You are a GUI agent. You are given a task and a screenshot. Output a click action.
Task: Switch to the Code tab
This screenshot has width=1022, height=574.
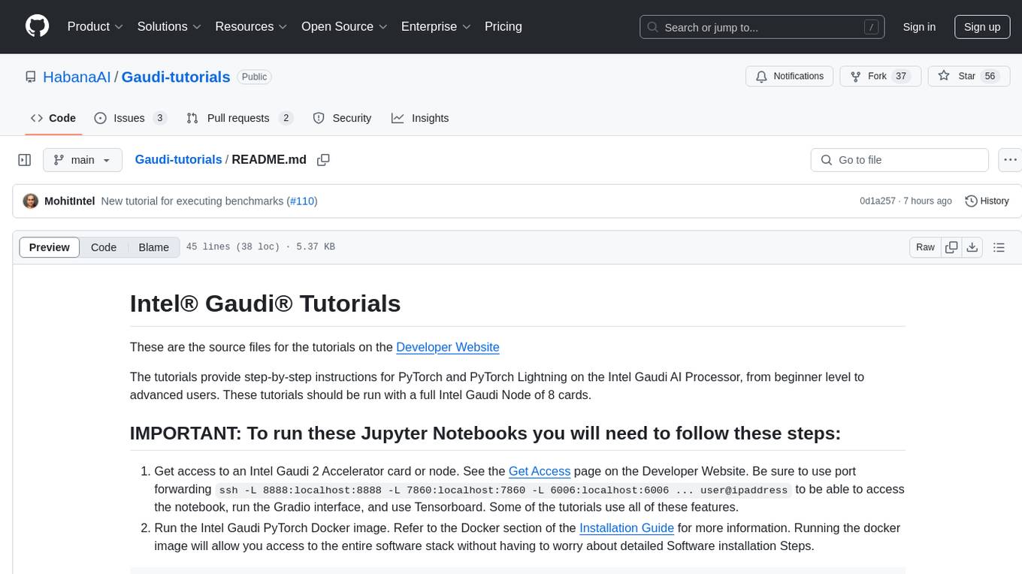(53, 118)
